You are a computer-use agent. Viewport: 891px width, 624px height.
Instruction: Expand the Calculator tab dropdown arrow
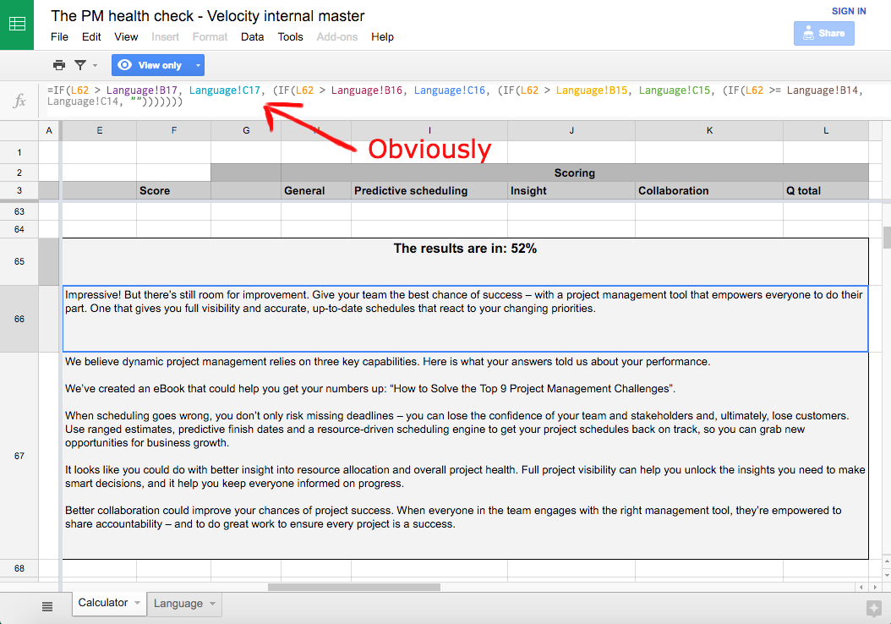click(x=137, y=603)
